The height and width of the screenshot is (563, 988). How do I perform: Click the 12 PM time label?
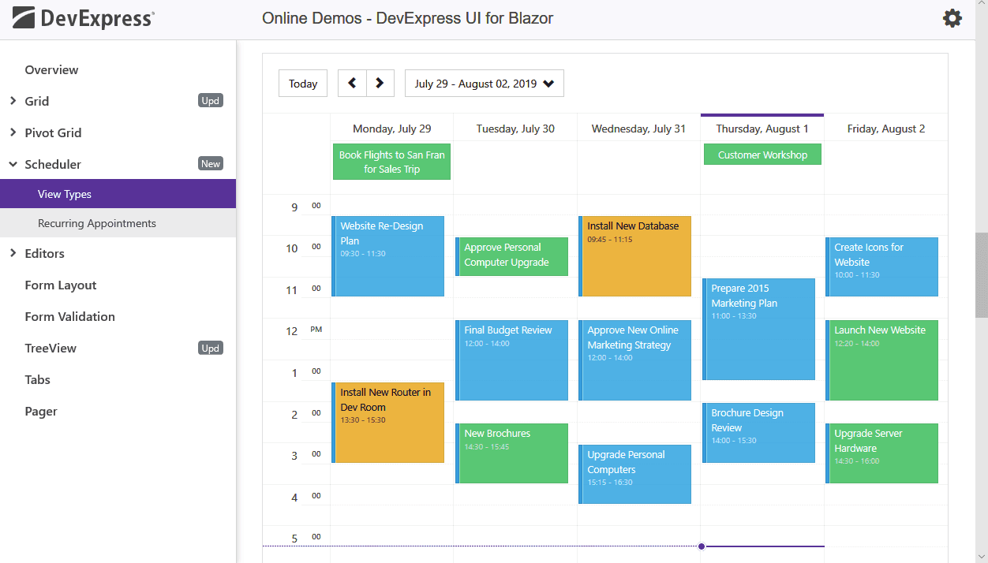[x=304, y=331]
